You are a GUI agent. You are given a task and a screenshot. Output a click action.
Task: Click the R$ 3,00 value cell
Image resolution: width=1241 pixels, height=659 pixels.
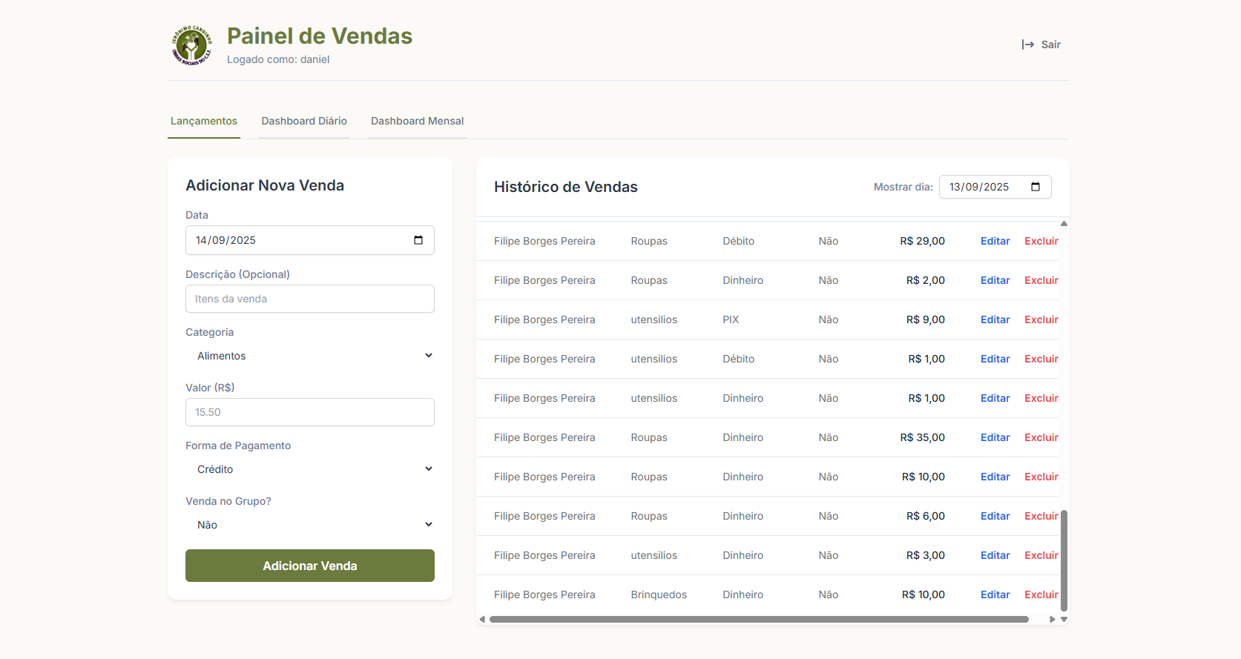tap(925, 555)
